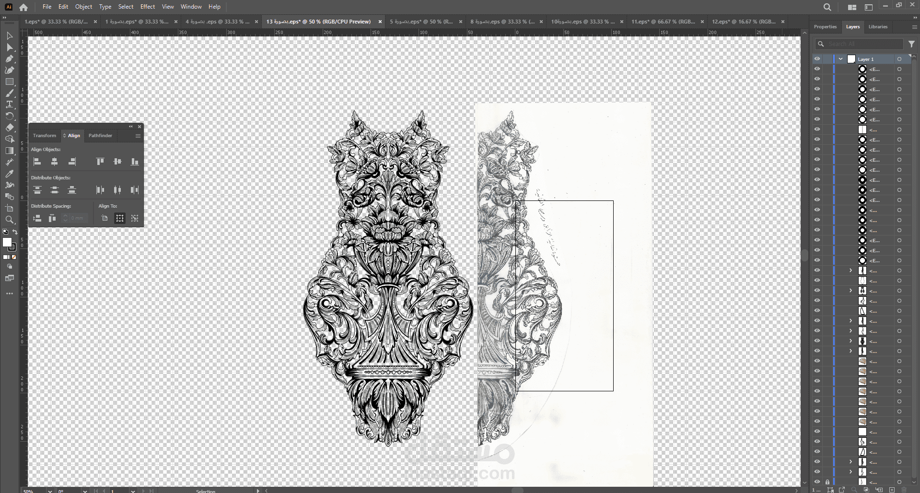Choose the Eyedropper tool
This screenshot has height=493, width=920.
click(9, 174)
